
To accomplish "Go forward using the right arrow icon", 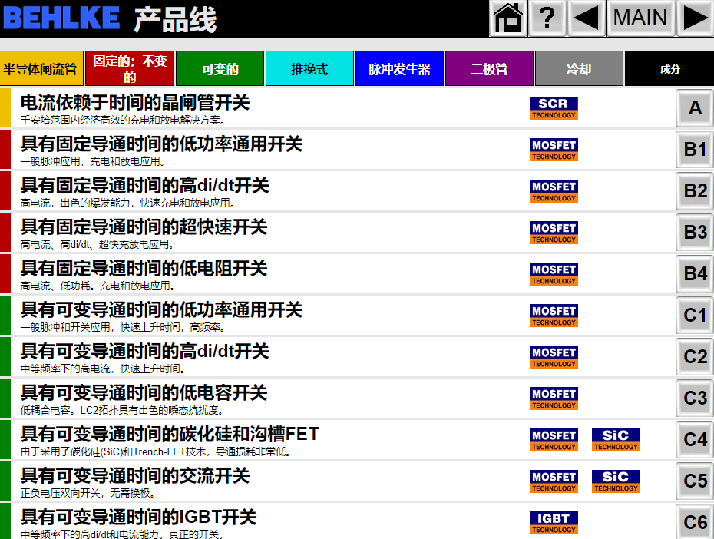I will coord(696,18).
